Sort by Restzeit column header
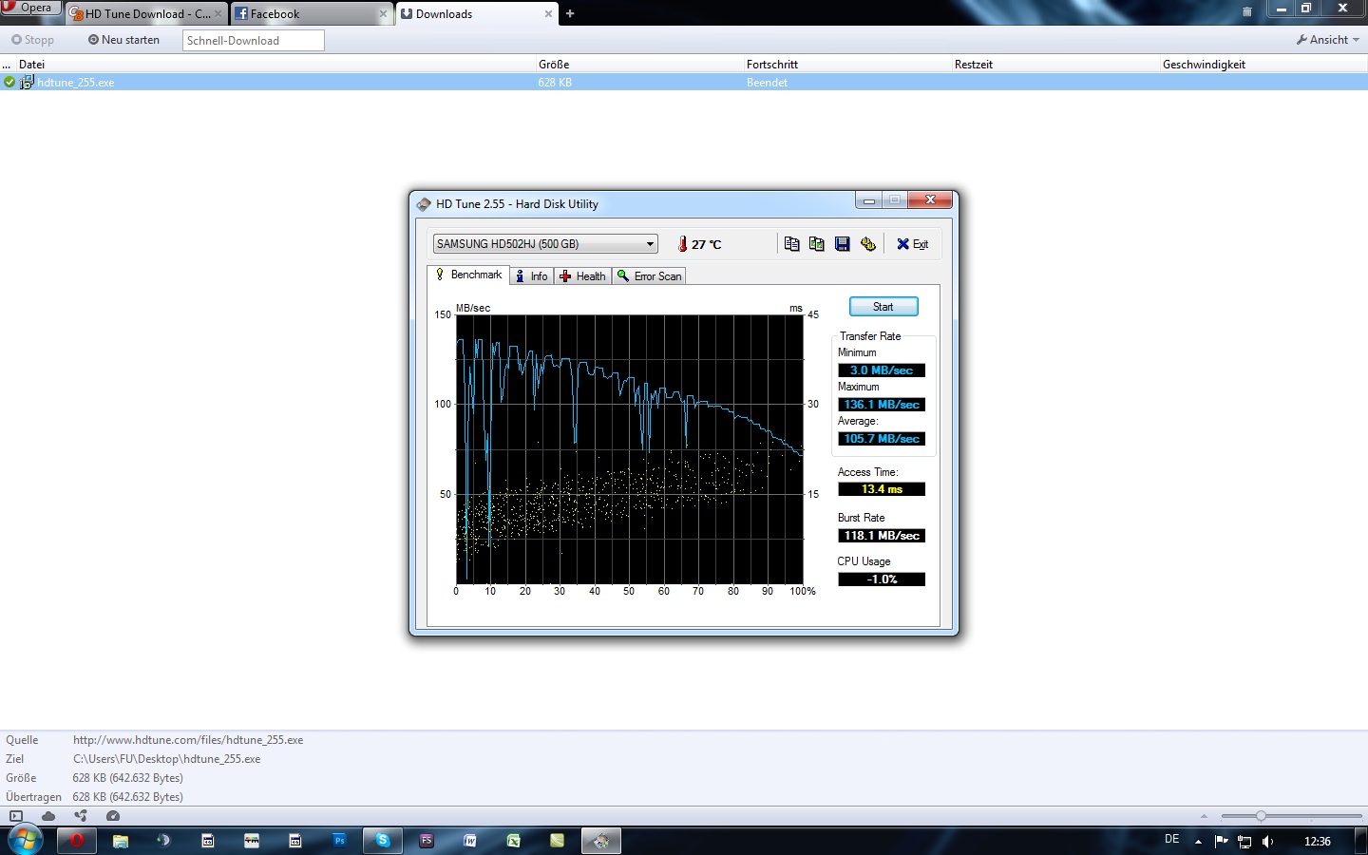 [x=1055, y=65]
